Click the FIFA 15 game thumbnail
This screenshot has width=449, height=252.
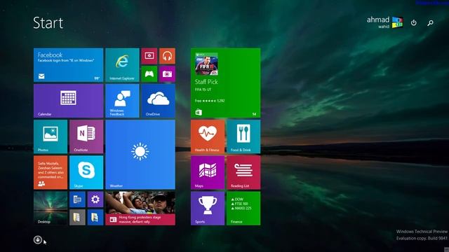pos(206,64)
